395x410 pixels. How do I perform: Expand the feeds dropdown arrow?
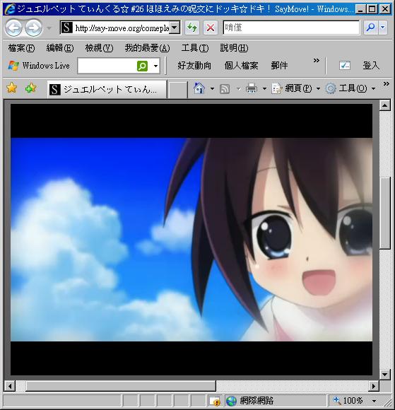pyautogui.click(x=238, y=89)
